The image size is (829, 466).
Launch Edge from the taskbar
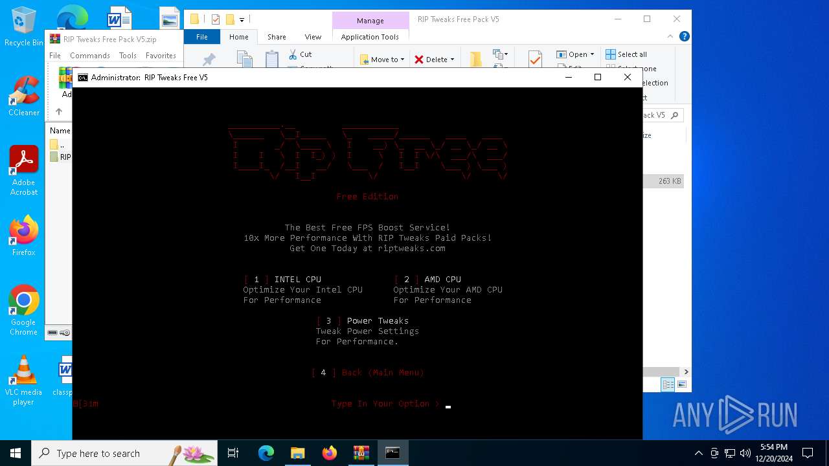pos(266,453)
